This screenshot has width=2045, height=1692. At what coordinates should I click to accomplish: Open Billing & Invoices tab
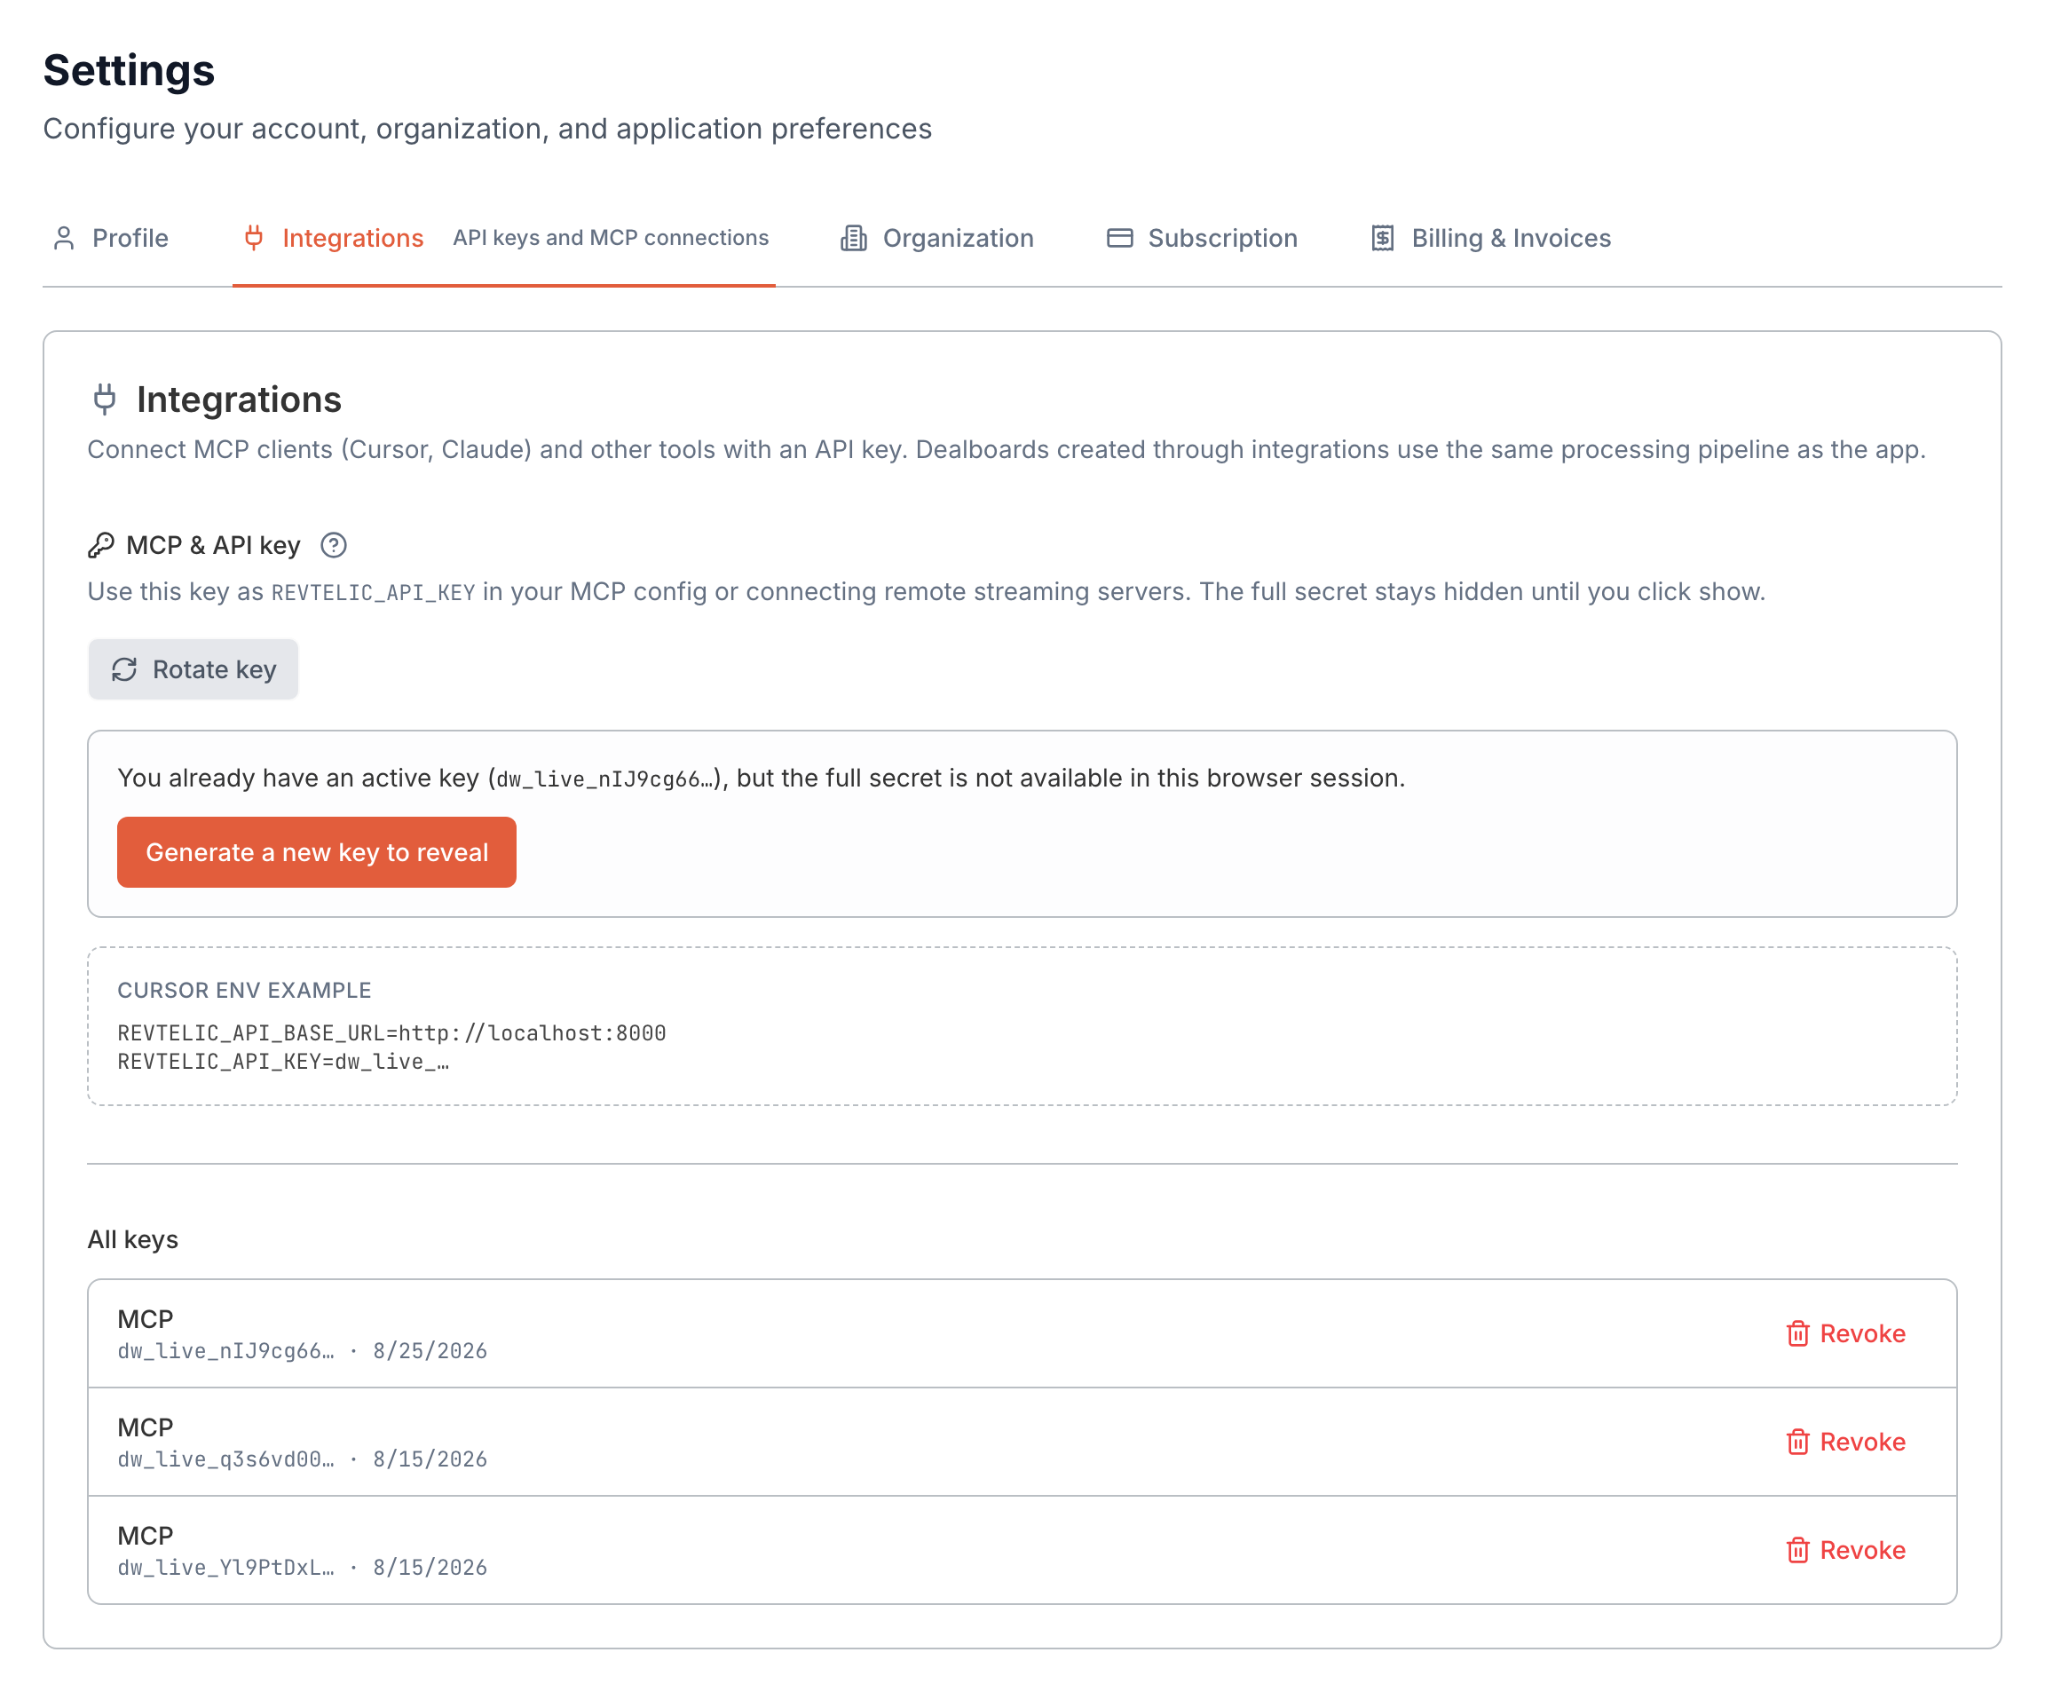point(1490,238)
